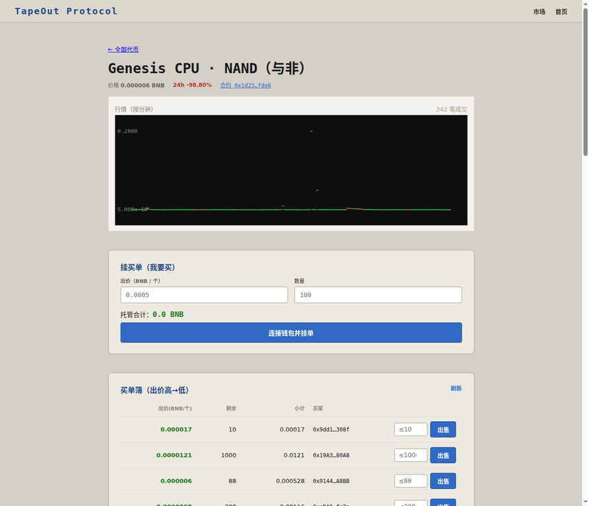Click buyer address 0x19A3…80A8

tap(331, 455)
